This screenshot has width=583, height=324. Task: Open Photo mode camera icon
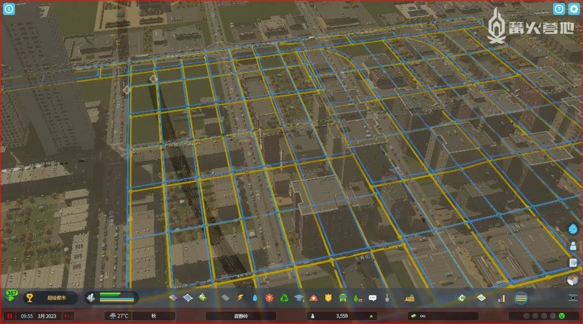573,298
